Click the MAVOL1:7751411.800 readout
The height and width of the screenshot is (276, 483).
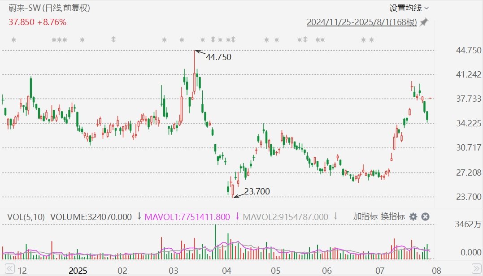tap(187, 217)
